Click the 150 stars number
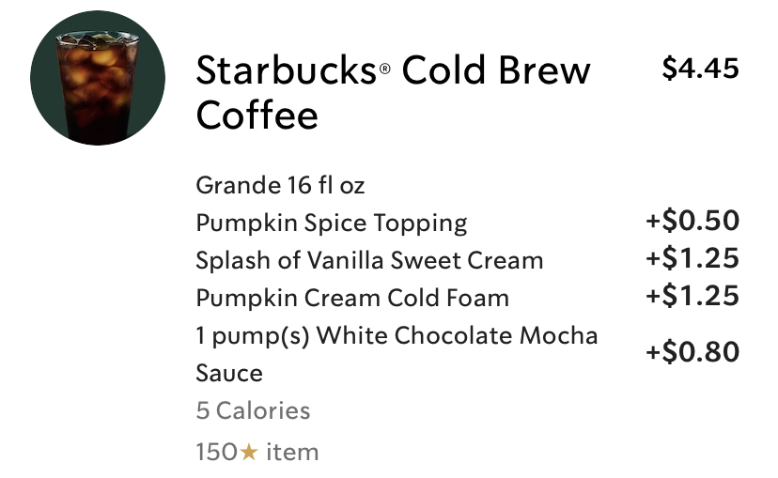 click(216, 453)
